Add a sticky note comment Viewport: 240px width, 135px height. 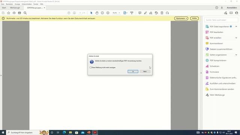pos(140,13)
